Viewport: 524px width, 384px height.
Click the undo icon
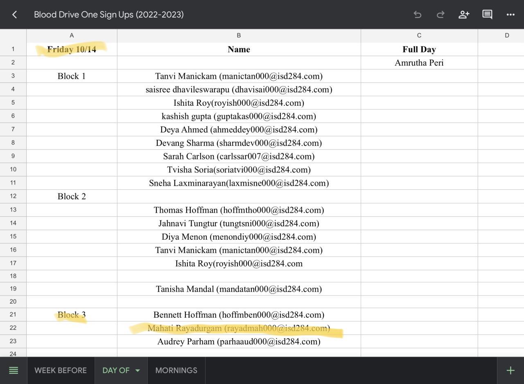pos(417,15)
